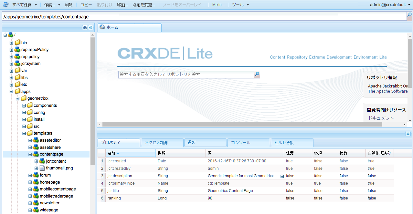Click the newsletter node icon
Image resolution: width=413 pixels, height=214 pixels.
pos(36,203)
